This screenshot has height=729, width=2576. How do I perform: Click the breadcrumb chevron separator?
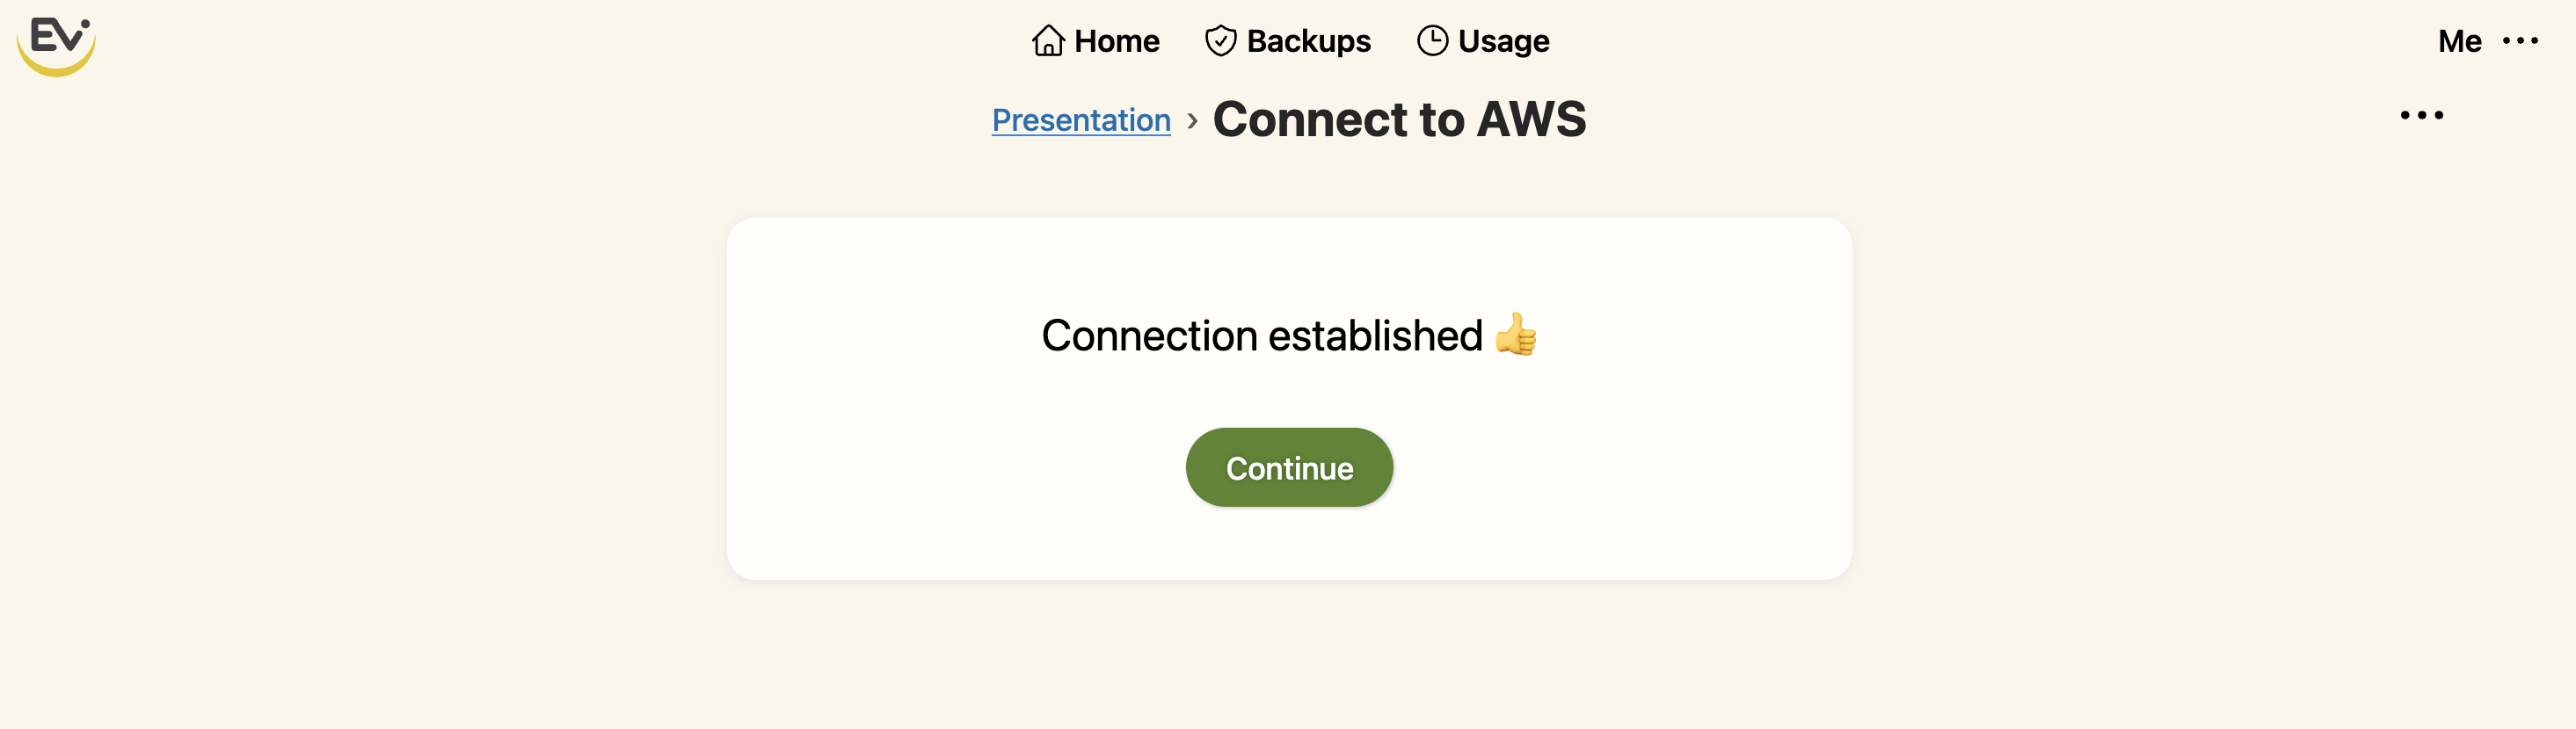1193,119
